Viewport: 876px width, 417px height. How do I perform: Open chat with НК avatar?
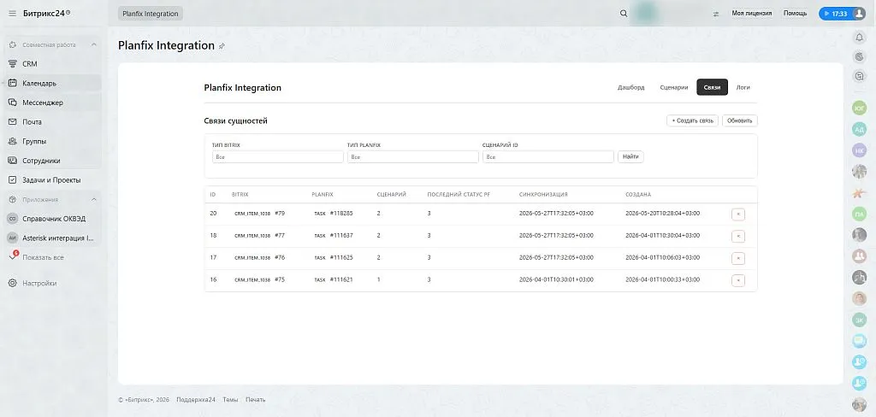[x=859, y=150]
